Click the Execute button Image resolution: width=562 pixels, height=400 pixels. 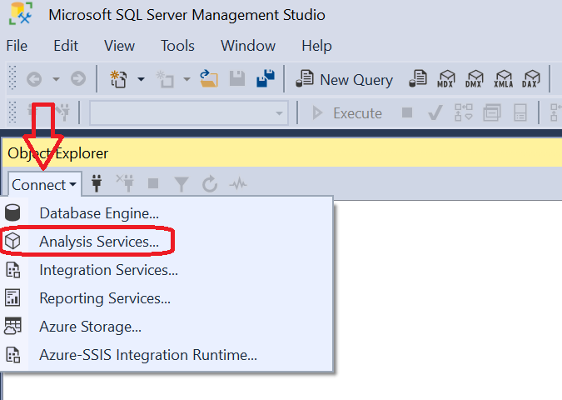point(347,113)
